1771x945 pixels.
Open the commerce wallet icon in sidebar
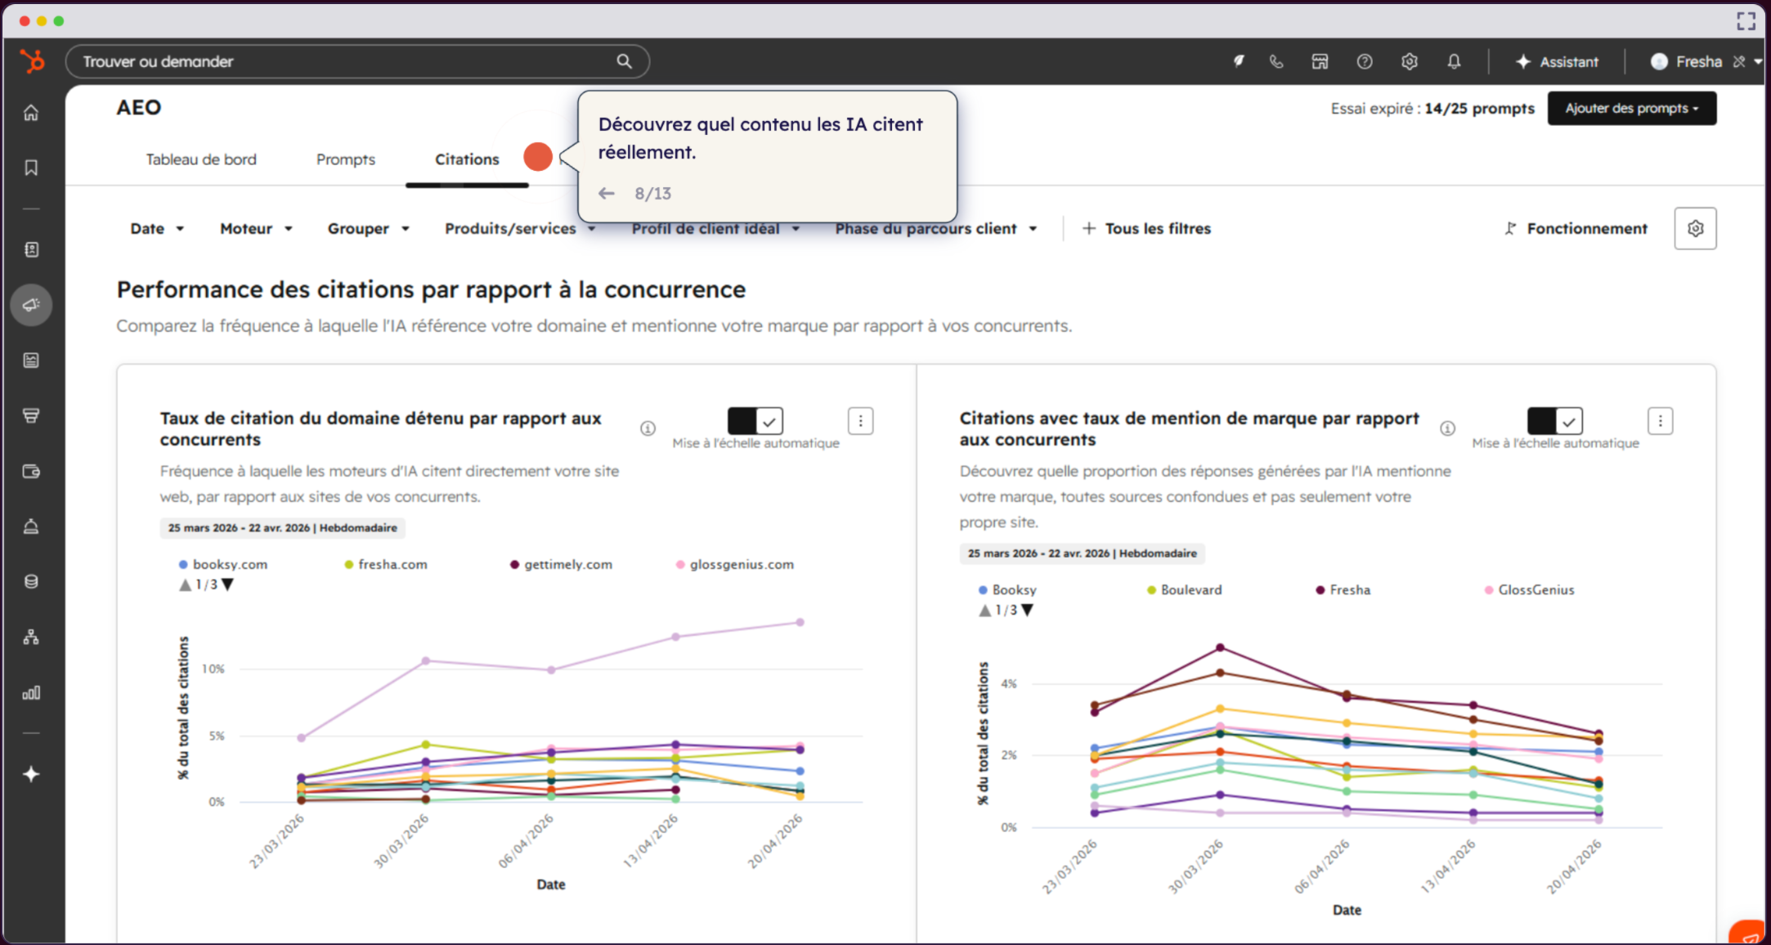click(31, 471)
